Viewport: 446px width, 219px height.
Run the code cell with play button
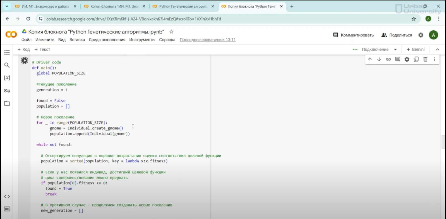[25, 61]
